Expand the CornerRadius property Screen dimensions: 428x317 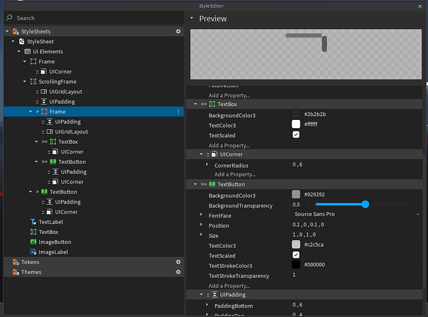point(207,165)
